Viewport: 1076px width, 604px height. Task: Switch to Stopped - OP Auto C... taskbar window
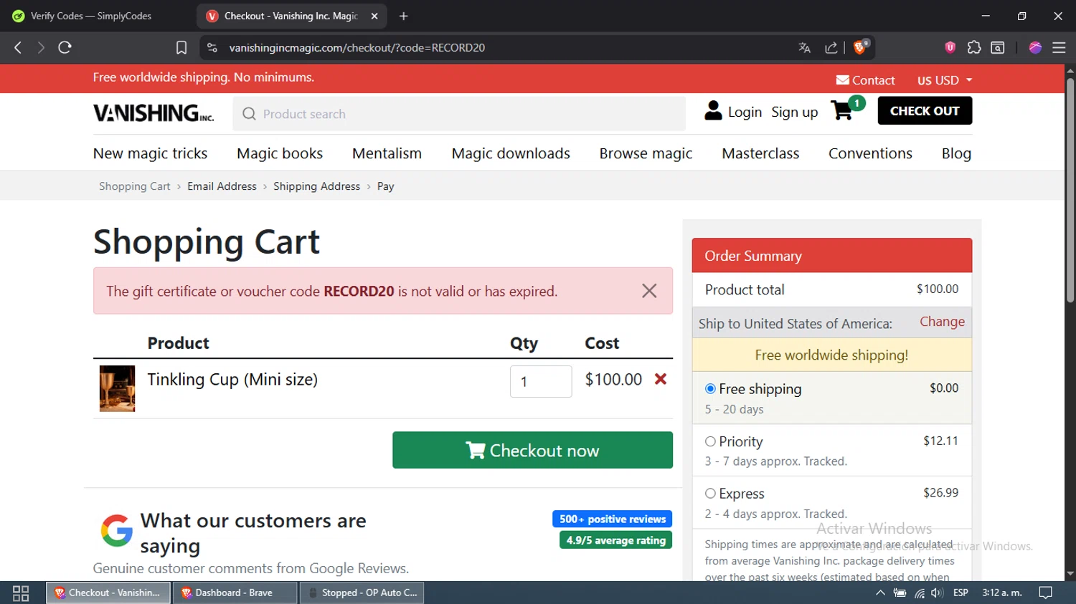click(x=362, y=593)
